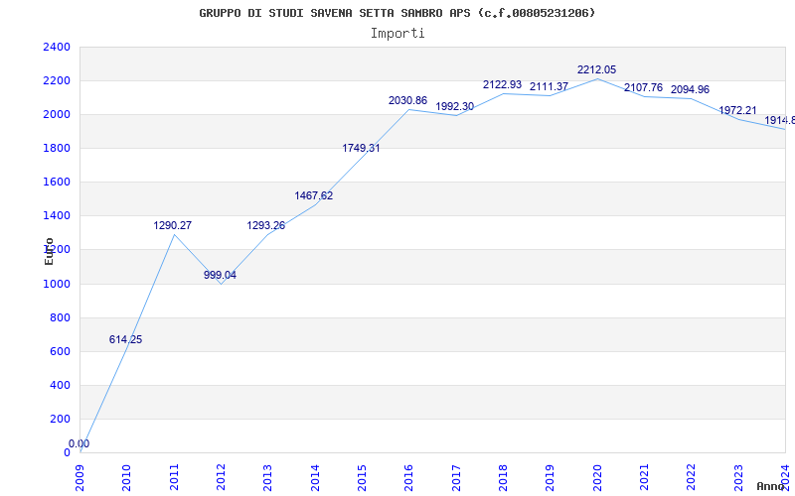Viewport: 795px width, 496px height.
Task: Select the 1800 Euro axis tick label
Action: tap(57, 148)
